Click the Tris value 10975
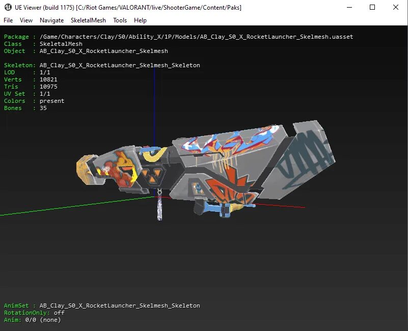The height and width of the screenshot is (331, 408). [48, 87]
